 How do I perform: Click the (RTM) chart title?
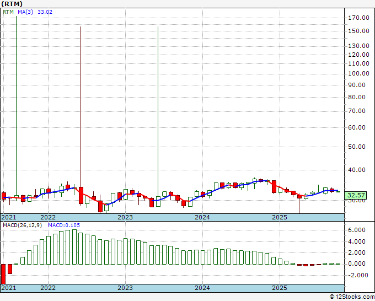pyautogui.click(x=12, y=4)
